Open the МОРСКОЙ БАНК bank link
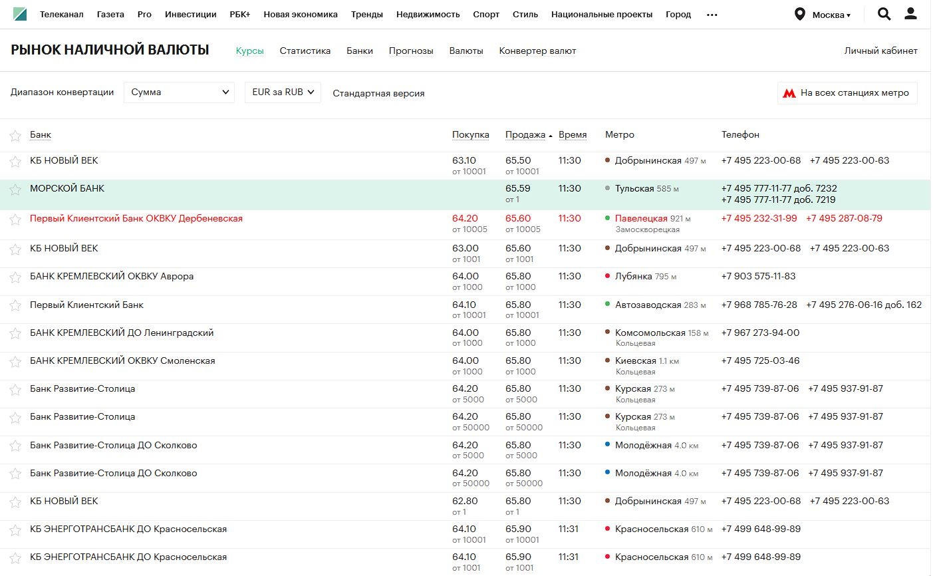Viewport: 933px width, 576px height. click(67, 189)
